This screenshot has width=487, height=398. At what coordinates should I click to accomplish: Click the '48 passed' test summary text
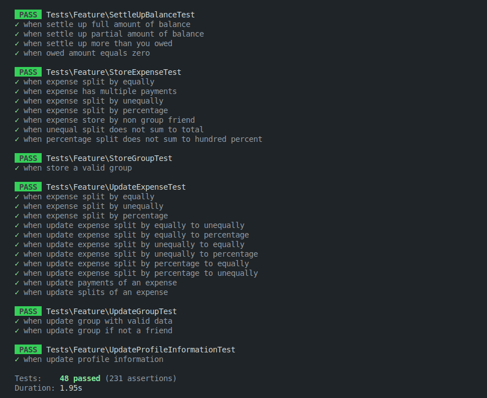79,378
